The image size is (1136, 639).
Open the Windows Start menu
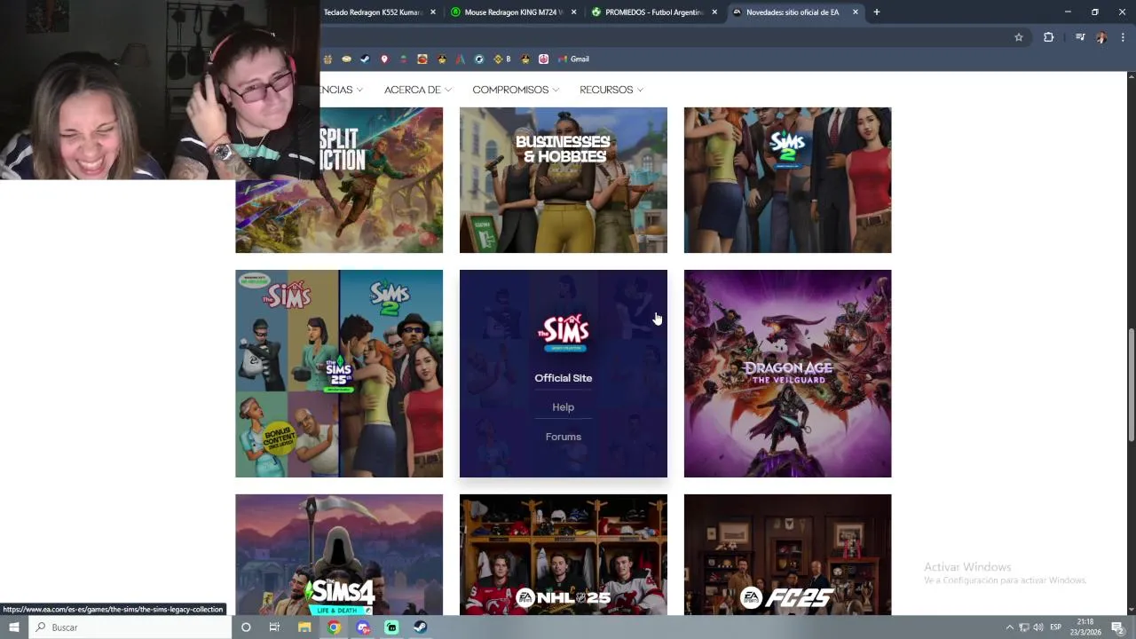click(13, 627)
